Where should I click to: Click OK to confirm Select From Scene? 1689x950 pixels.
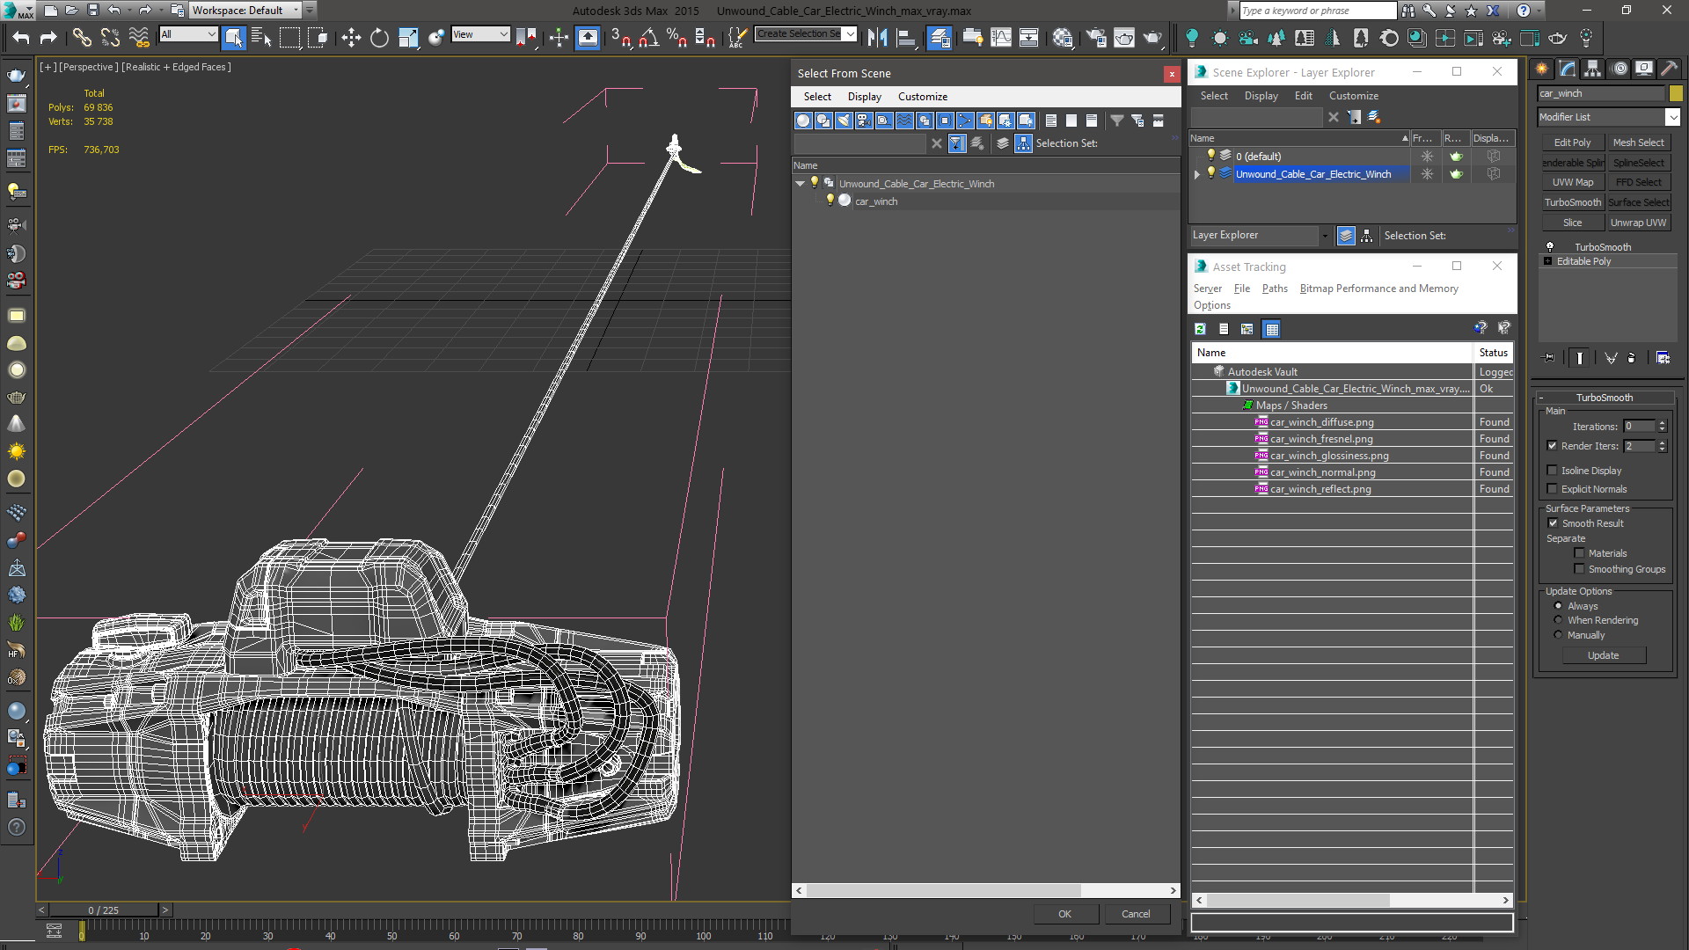[x=1064, y=914]
